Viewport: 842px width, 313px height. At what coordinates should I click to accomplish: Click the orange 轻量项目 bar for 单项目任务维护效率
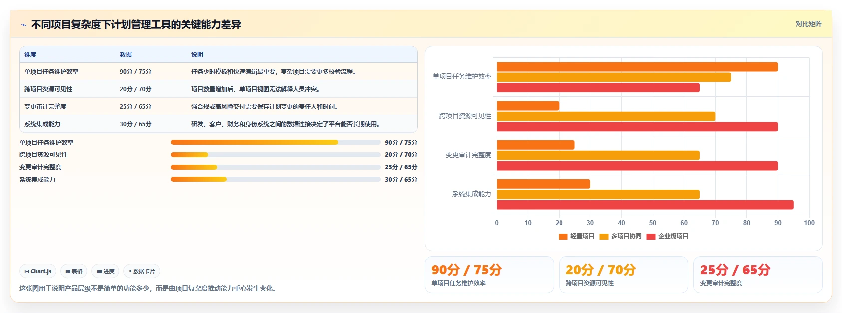[637, 67]
